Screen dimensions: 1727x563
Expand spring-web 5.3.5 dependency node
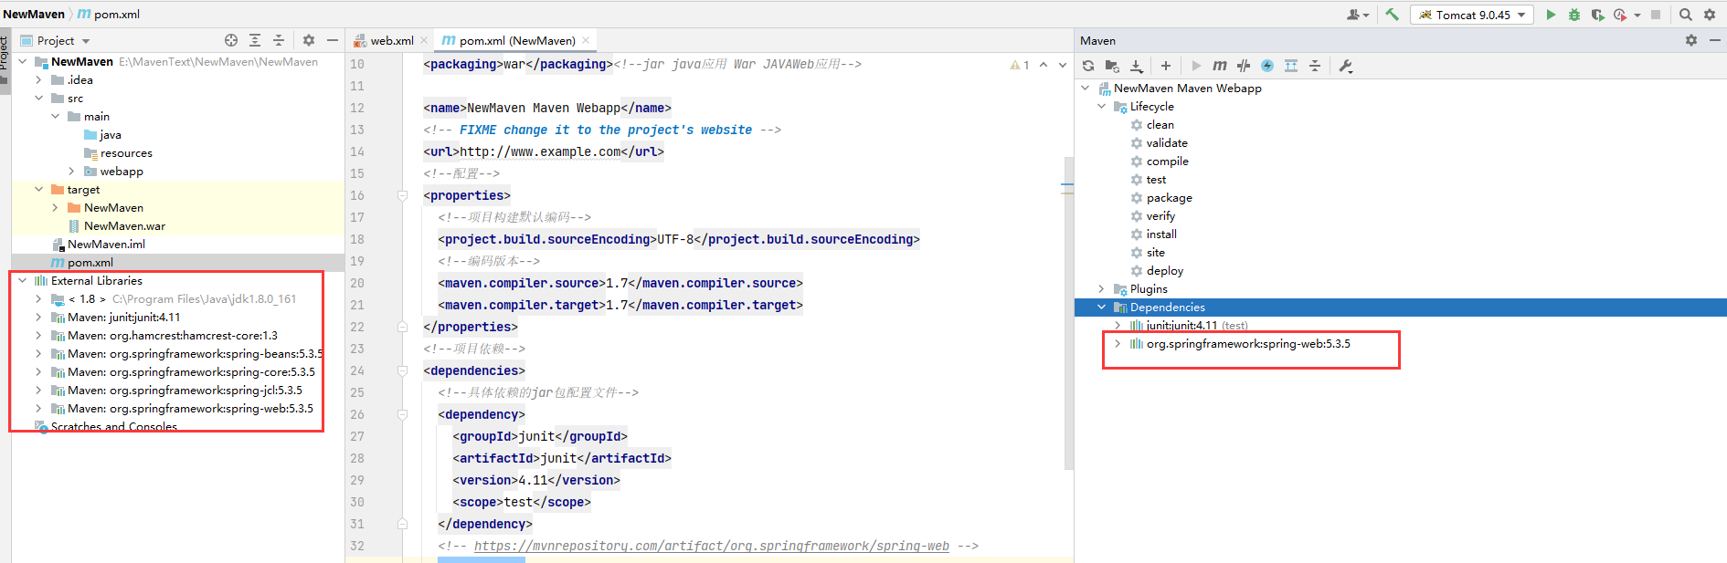[x=1117, y=344]
